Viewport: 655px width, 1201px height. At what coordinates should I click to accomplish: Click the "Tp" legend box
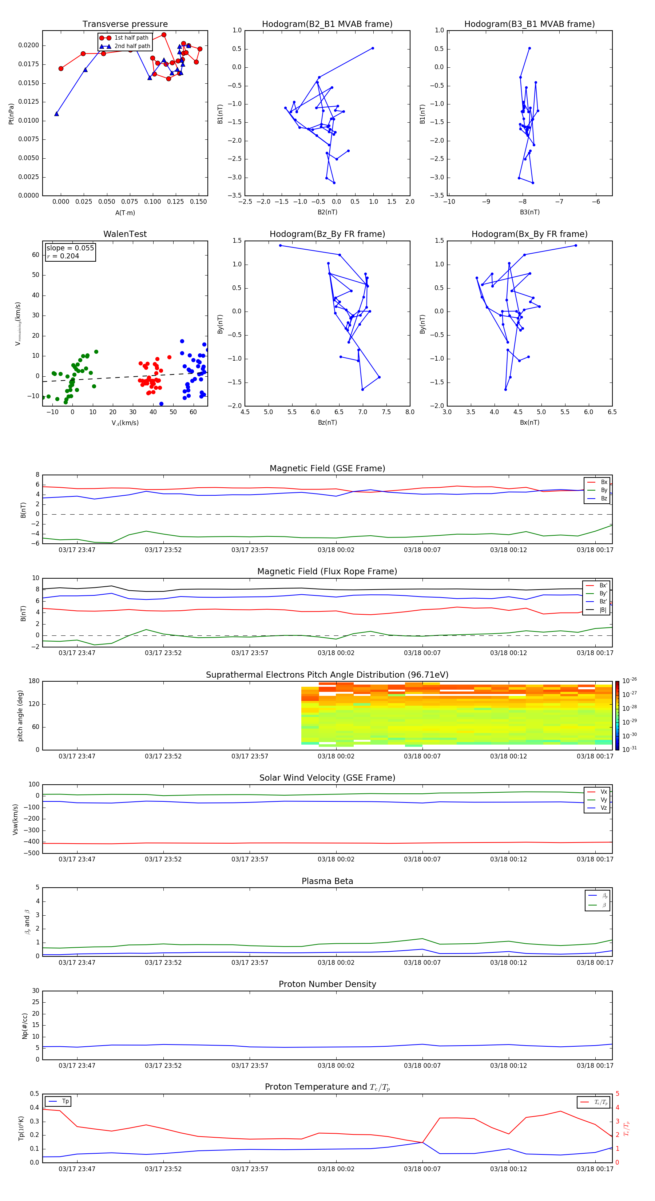click(x=58, y=1101)
